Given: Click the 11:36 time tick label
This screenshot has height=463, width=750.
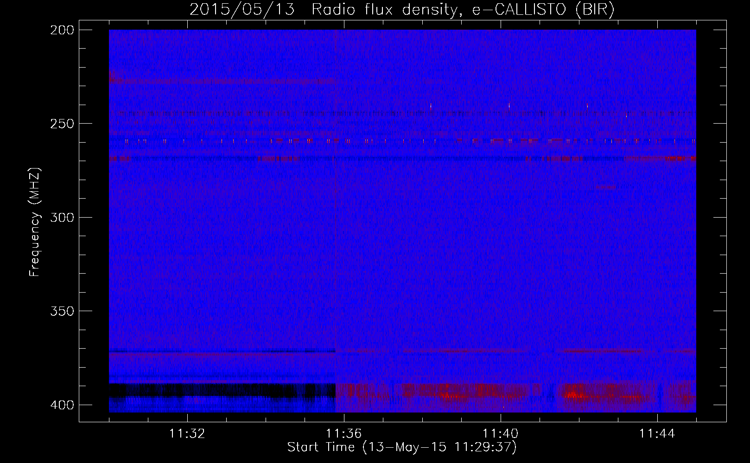Looking at the screenshot, I should (x=344, y=433).
